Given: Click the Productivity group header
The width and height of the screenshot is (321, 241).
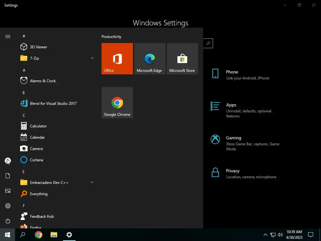Looking at the screenshot, I should [111, 37].
